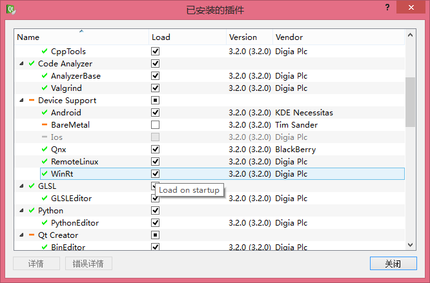This screenshot has height=283, width=430.
Task: Click the question mark help button
Action: point(387,7)
